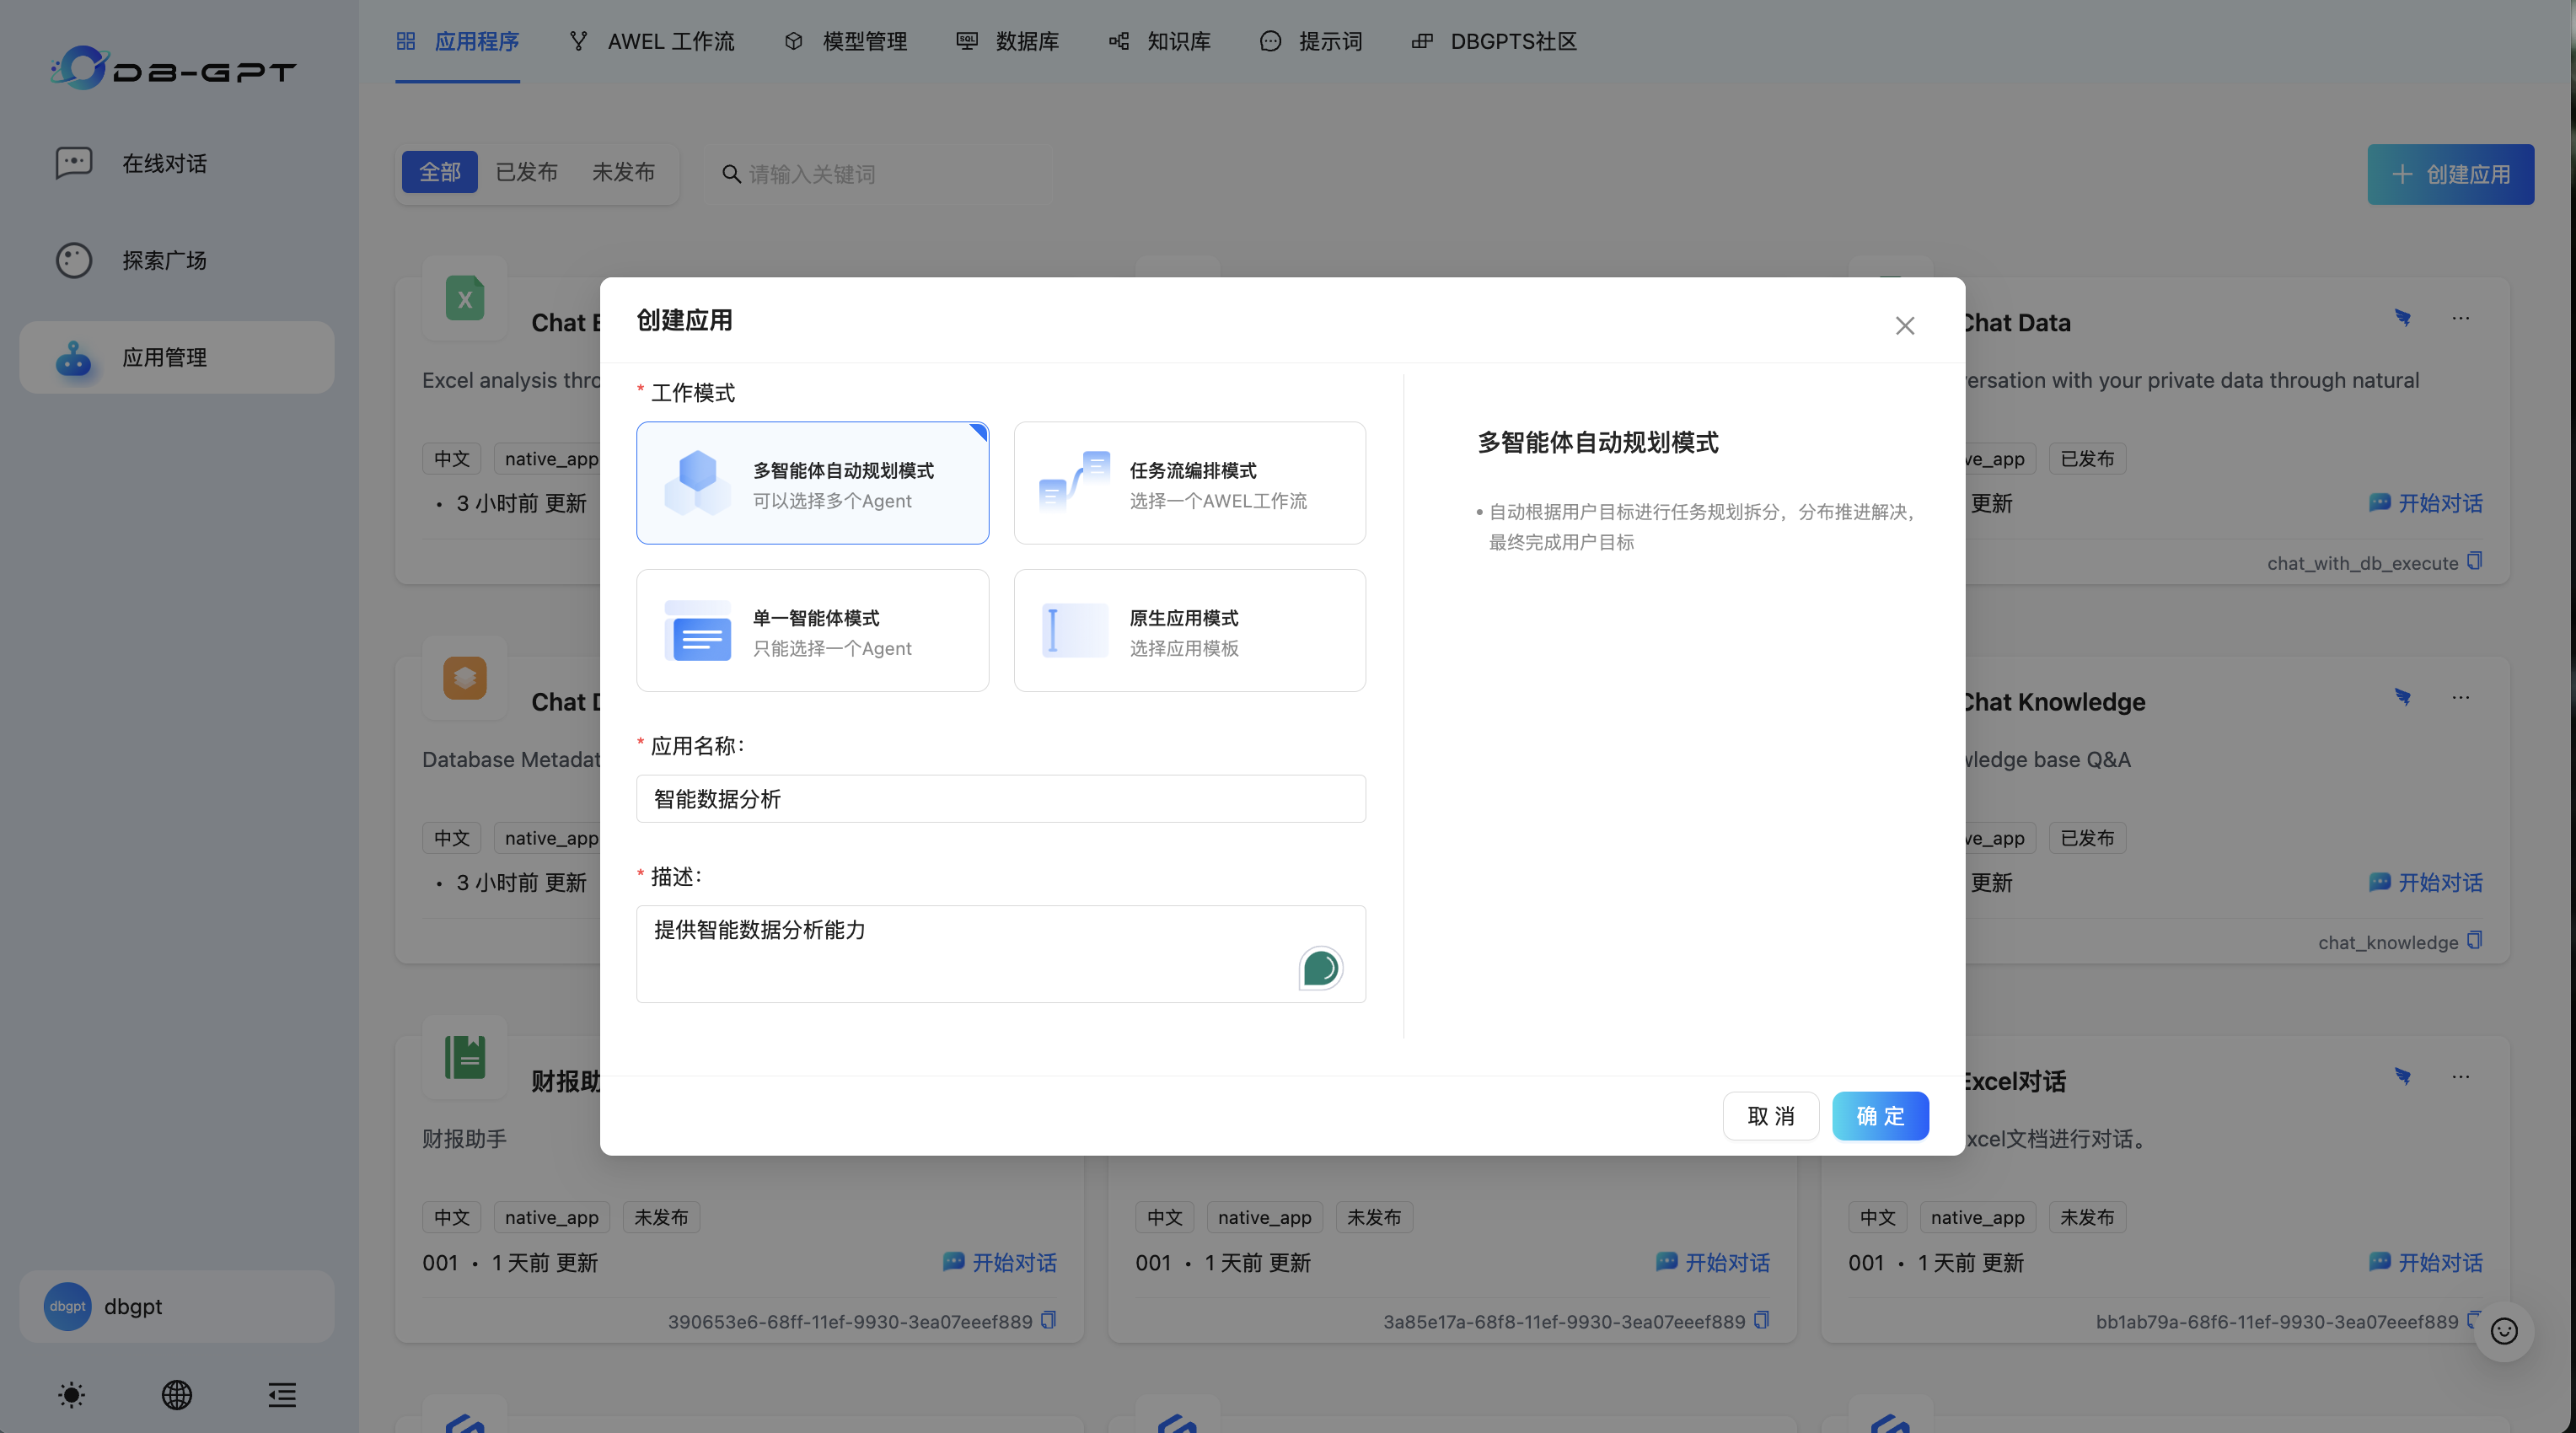This screenshot has width=2576, height=1433.
Task: Click the sun theme toggle icon
Action: tap(71, 1394)
